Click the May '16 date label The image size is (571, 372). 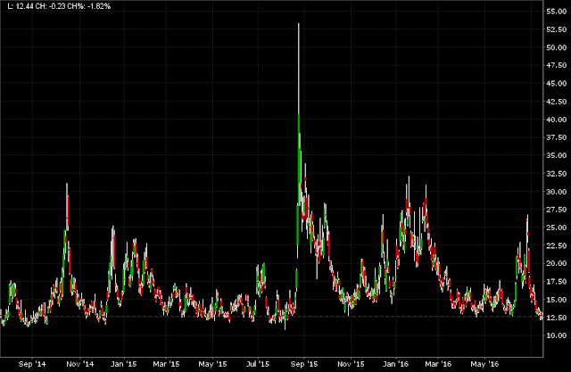(484, 364)
